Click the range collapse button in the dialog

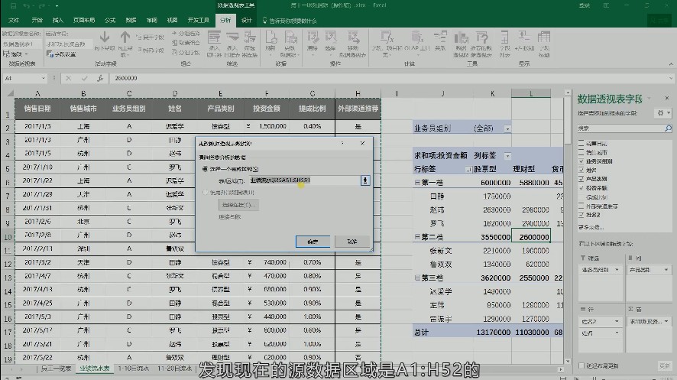(365, 180)
